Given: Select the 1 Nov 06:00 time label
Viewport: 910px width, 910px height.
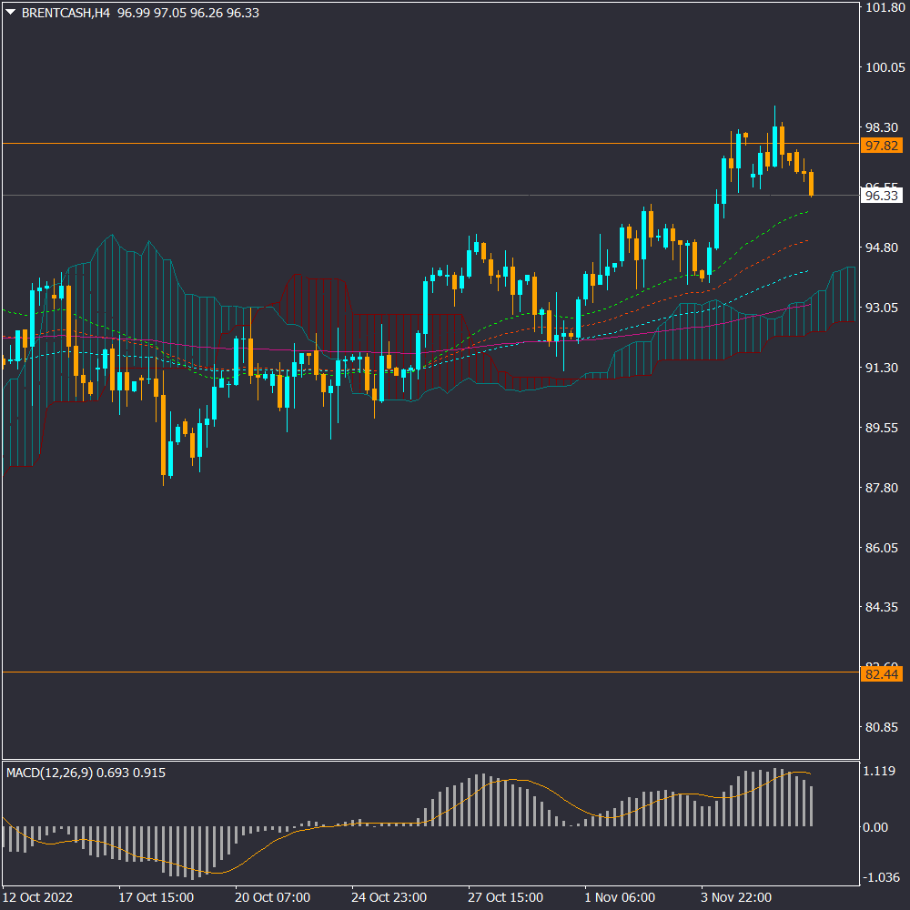Looking at the screenshot, I should pos(620,897).
